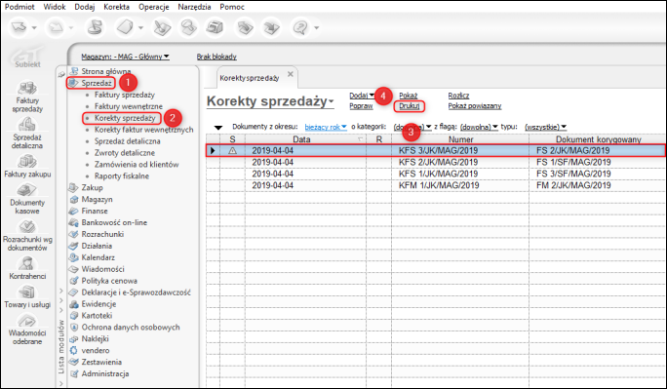Image resolution: width=667 pixels, height=389 pixels.
Task: Open Korekty faktur wewnętrznych tree item
Action: [x=143, y=130]
